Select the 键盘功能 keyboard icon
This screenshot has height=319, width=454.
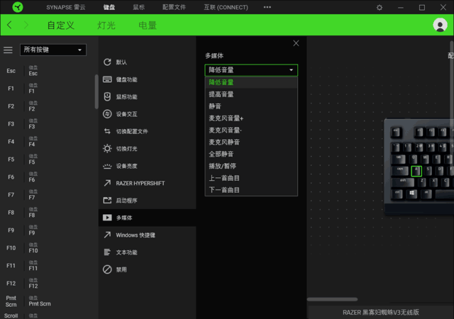coord(107,79)
